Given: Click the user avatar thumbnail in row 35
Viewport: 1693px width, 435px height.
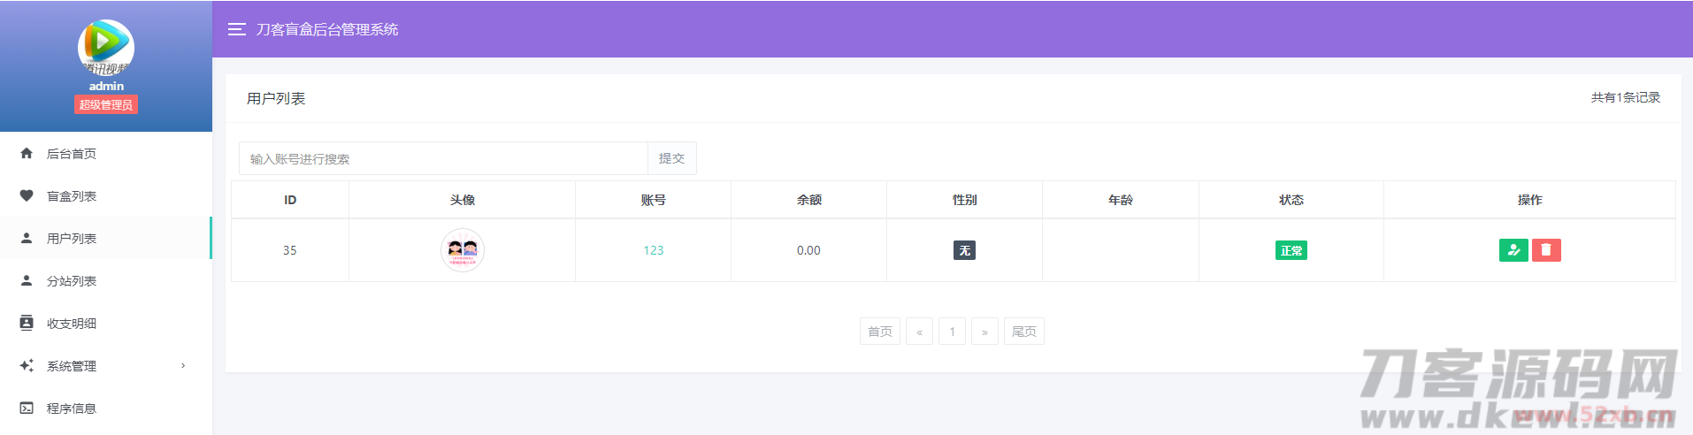Looking at the screenshot, I should pyautogui.click(x=462, y=250).
